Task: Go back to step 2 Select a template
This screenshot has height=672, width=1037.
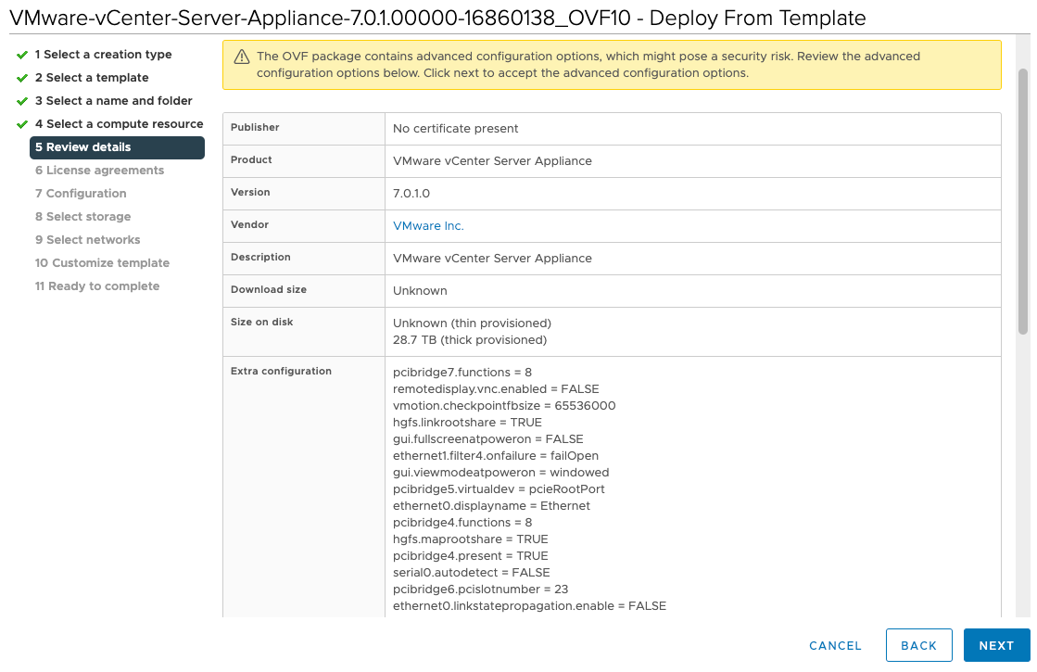Action: pos(92,78)
